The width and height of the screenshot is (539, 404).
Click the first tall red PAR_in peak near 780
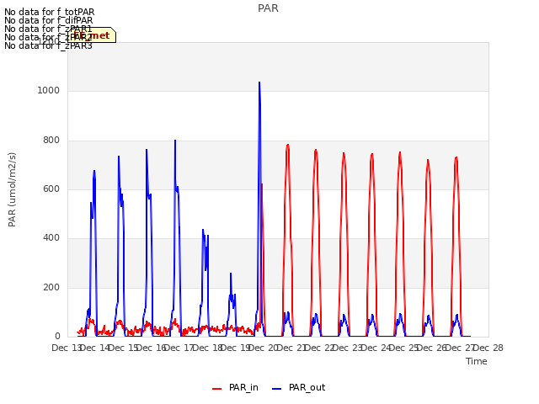(288, 146)
